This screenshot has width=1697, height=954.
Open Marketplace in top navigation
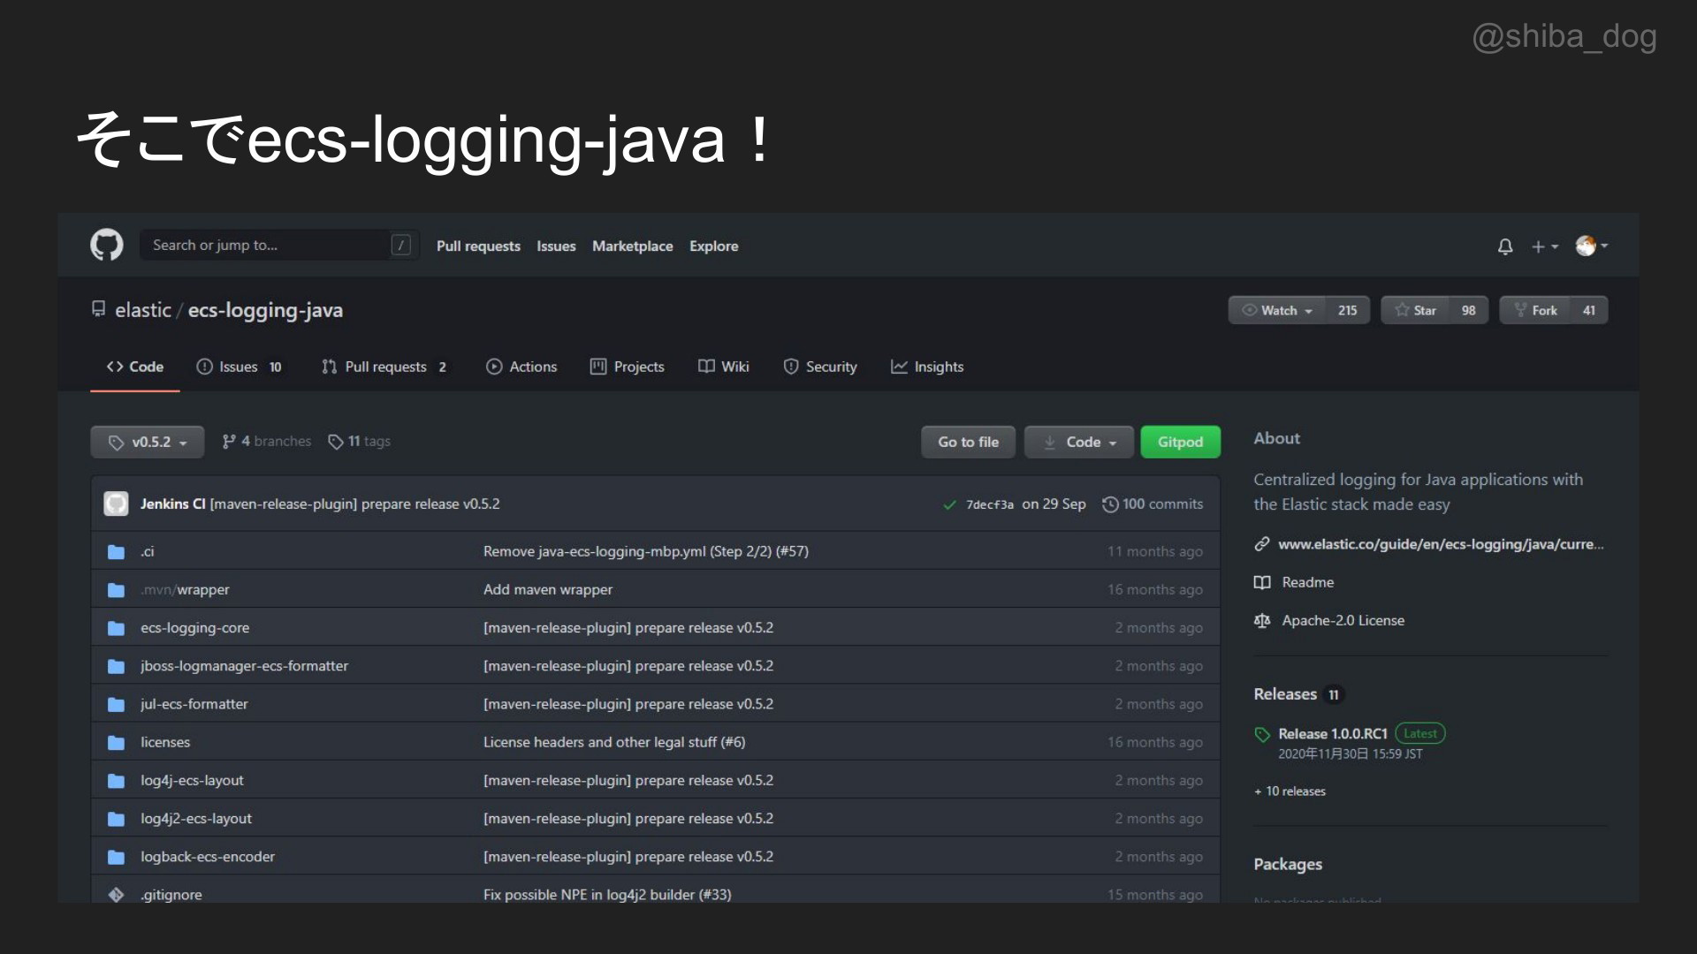pos(632,246)
